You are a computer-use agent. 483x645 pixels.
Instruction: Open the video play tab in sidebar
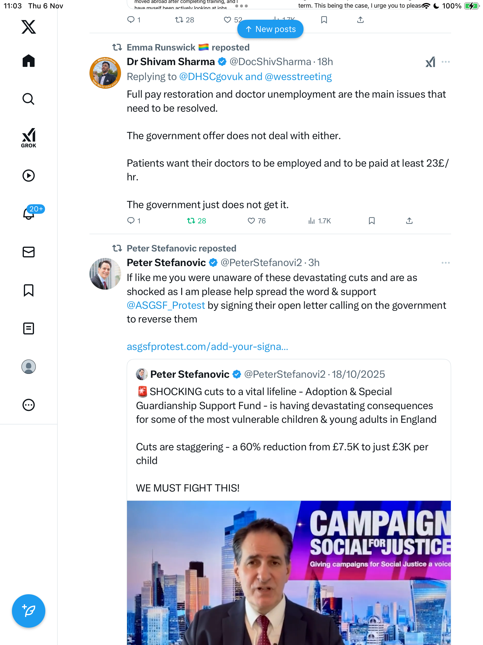(x=29, y=176)
